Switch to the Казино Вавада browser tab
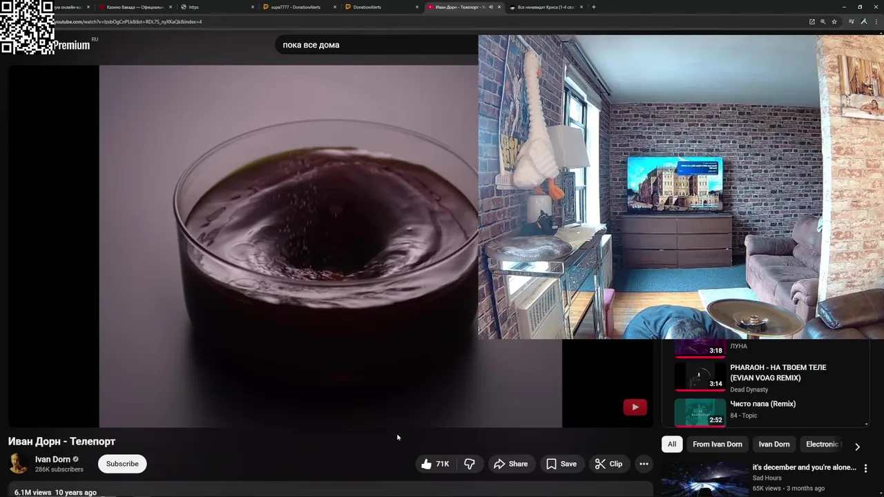This screenshot has height=497, width=884. coord(135,7)
